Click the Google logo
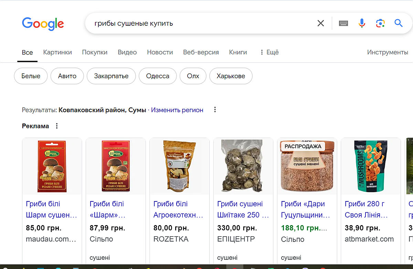The image size is (413, 269). [x=43, y=24]
